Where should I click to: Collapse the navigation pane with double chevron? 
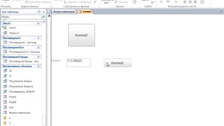coord(43,12)
